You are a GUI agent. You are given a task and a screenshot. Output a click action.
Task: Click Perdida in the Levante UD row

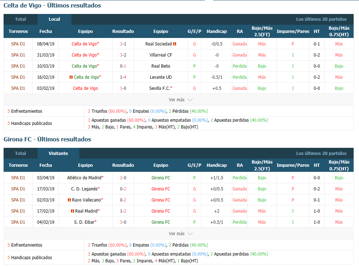tap(239, 77)
